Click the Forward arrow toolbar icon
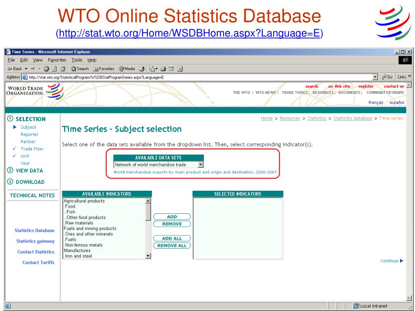This screenshot has width=415, height=311. 33,69
